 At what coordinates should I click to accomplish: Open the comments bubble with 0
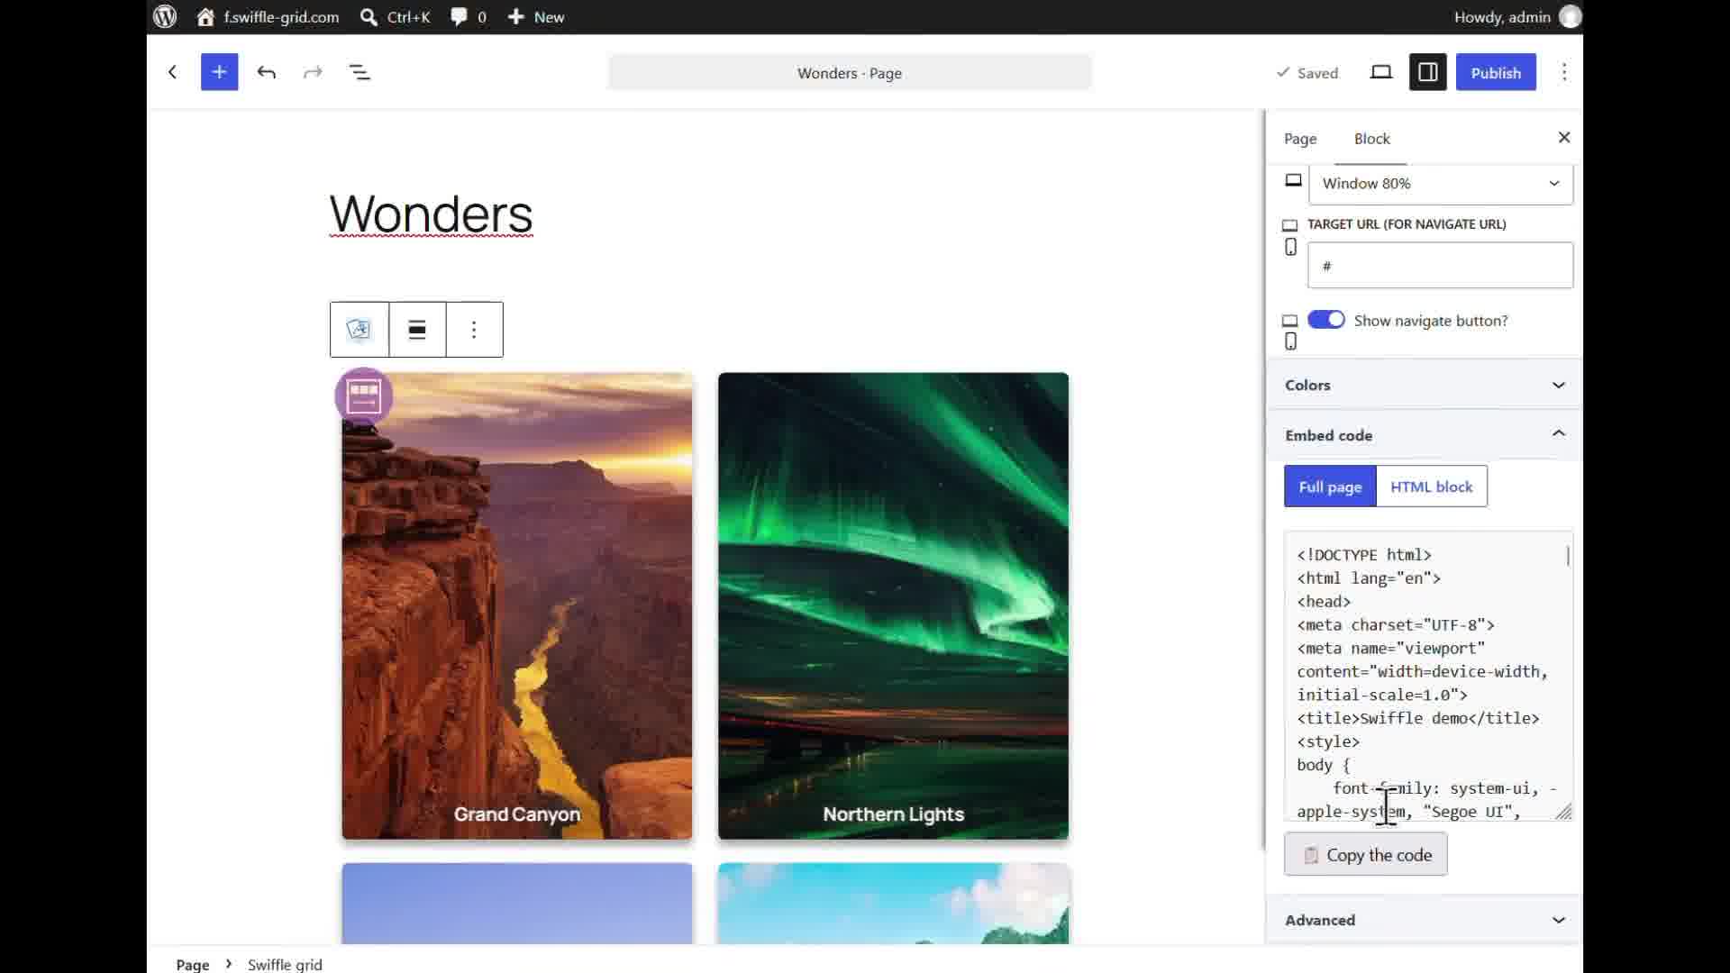coord(469,17)
